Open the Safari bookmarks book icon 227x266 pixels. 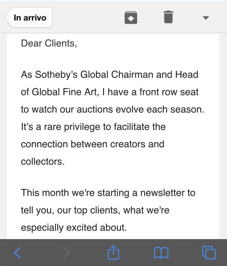click(161, 253)
